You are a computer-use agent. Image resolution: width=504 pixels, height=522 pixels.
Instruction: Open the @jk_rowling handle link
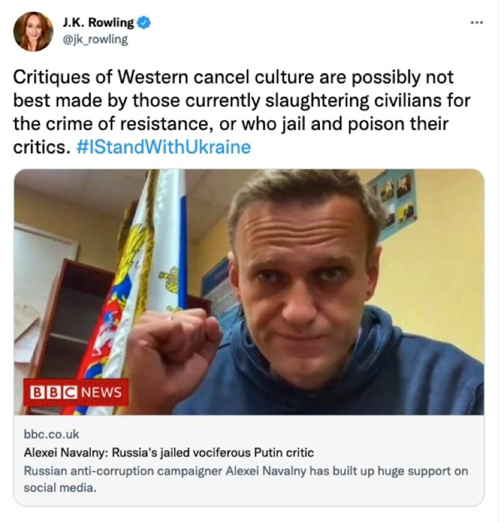coord(95,39)
